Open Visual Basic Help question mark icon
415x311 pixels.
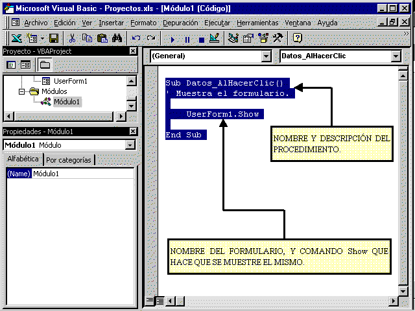tap(297, 39)
